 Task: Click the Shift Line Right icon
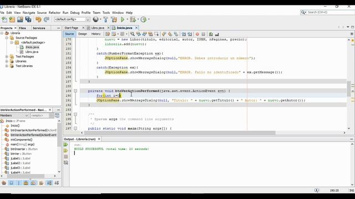click(x=190, y=34)
